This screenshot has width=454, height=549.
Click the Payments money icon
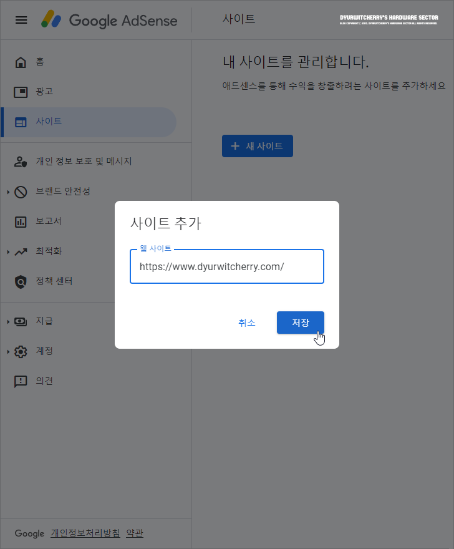[21, 321]
